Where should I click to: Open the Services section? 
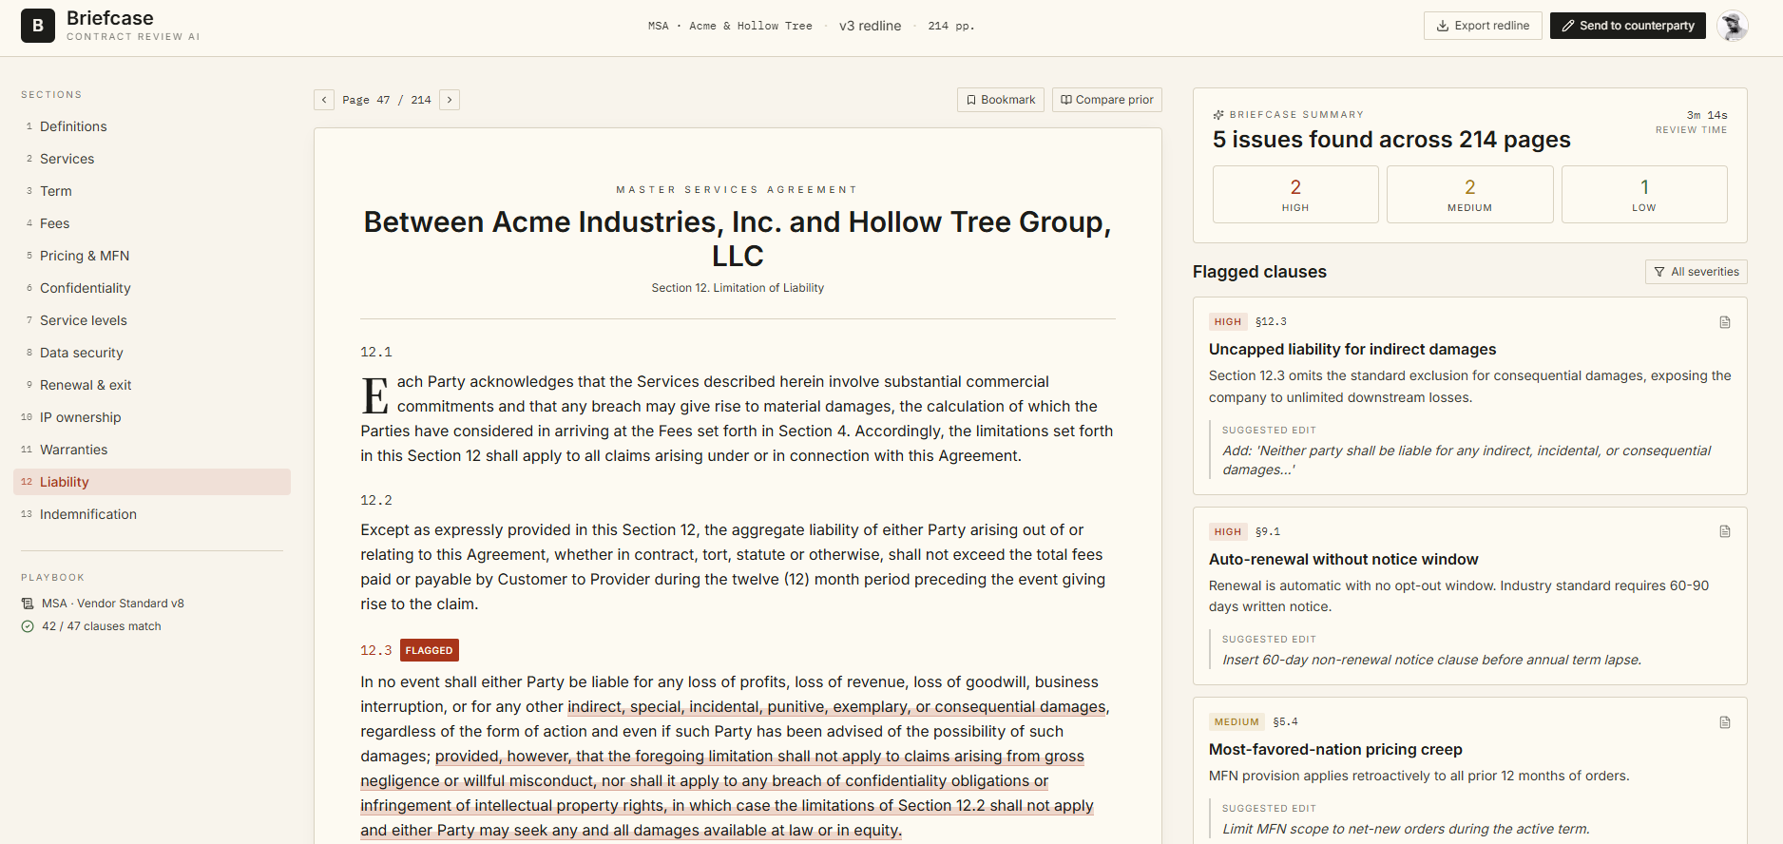(152, 159)
